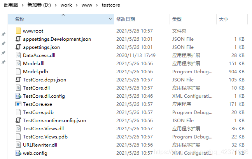
Task: Open the 名称 column filter dropdown arrow
Action: coord(110,19)
